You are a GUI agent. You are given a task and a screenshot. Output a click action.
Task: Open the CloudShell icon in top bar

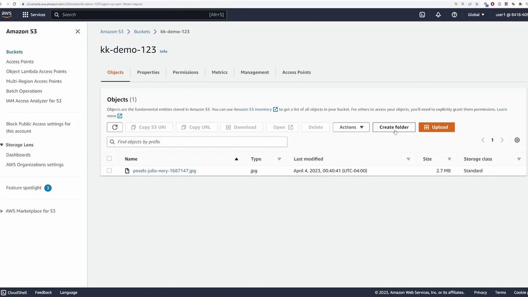[422, 14]
